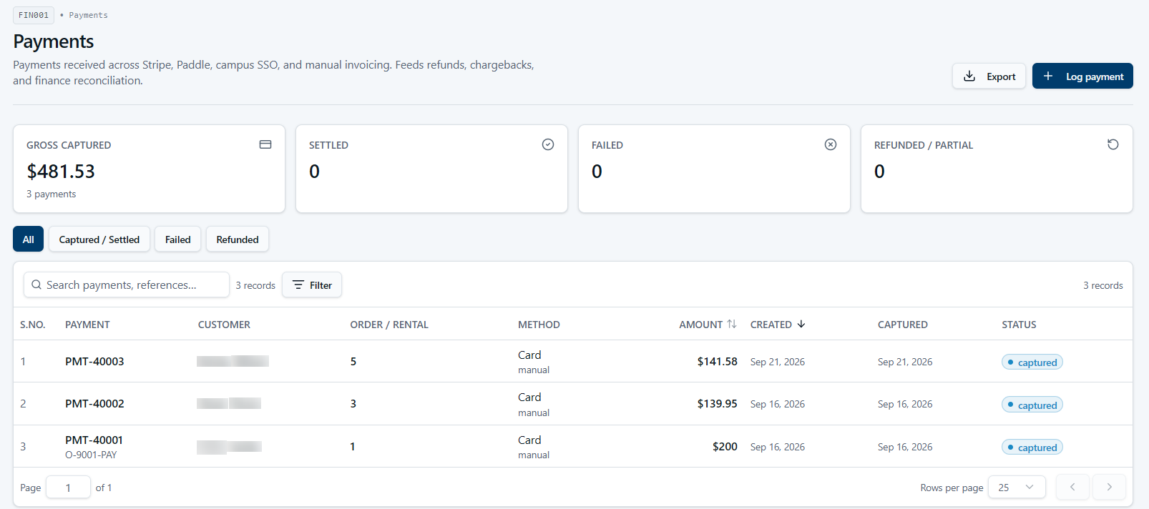The height and width of the screenshot is (509, 1149).
Task: Click order number 3 in PMT-40002 row
Action: (353, 403)
